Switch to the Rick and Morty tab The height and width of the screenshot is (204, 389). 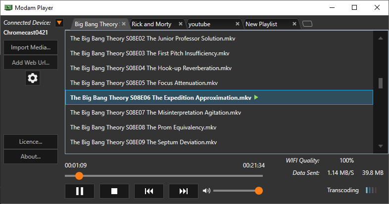tap(151, 24)
